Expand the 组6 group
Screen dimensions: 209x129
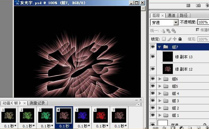(160, 79)
